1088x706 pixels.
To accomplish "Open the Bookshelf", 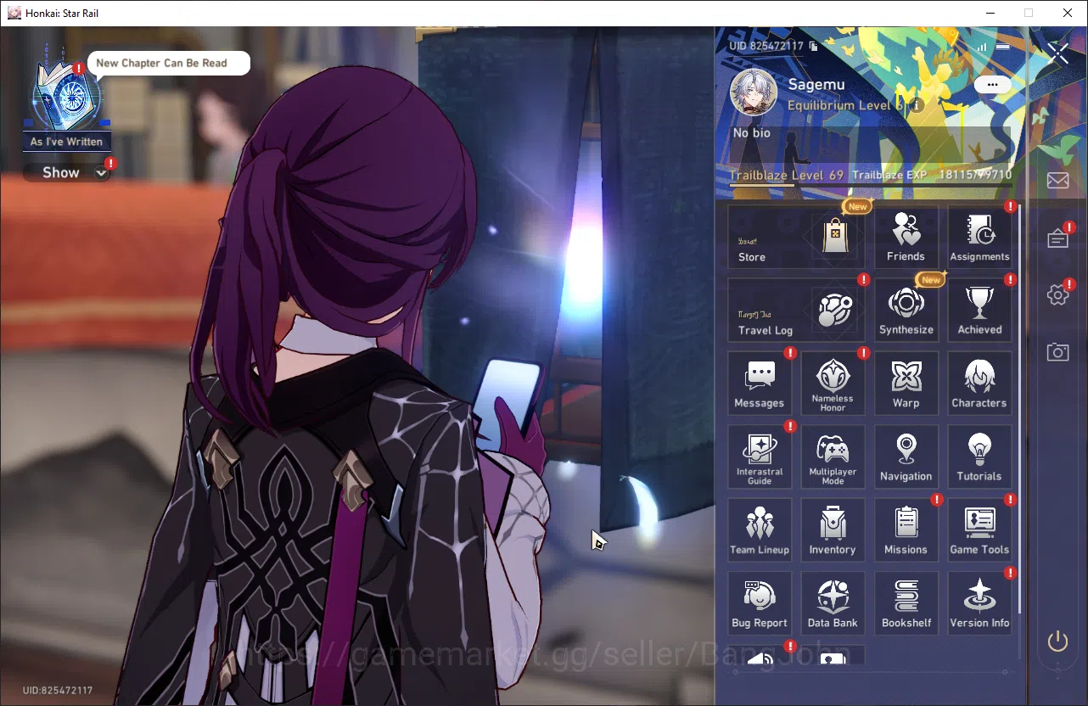I will click(x=906, y=603).
